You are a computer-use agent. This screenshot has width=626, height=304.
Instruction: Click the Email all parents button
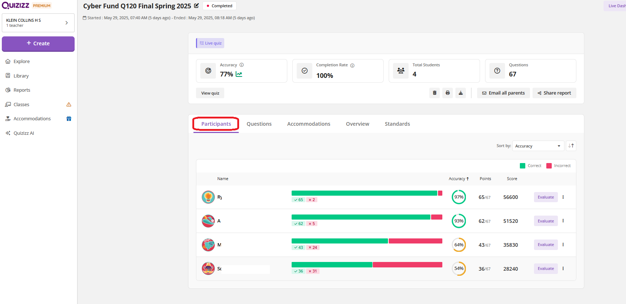503,93
